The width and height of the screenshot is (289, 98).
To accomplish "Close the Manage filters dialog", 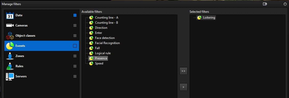I will coord(285,4).
